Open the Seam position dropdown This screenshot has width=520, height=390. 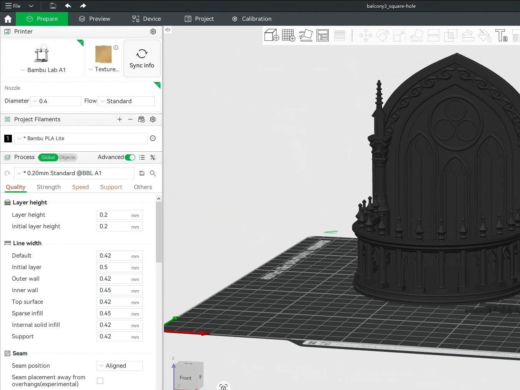[120, 366]
